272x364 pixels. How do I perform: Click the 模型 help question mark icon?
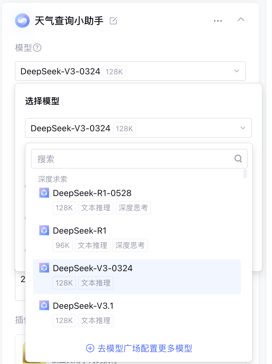click(x=37, y=48)
